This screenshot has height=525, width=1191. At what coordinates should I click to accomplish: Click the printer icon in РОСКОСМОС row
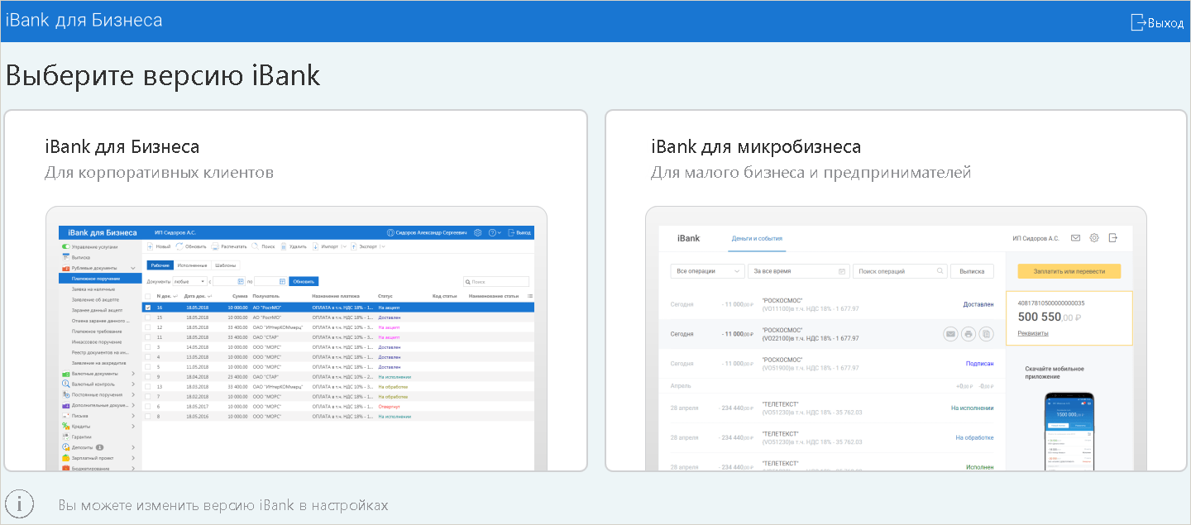[x=969, y=334]
